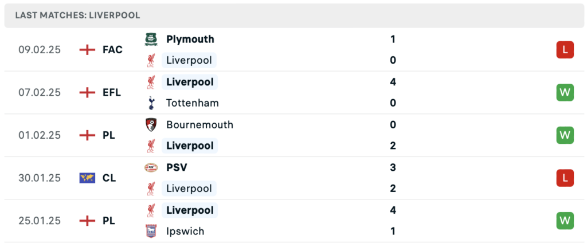Click the Ipswich club crest icon

point(151,232)
